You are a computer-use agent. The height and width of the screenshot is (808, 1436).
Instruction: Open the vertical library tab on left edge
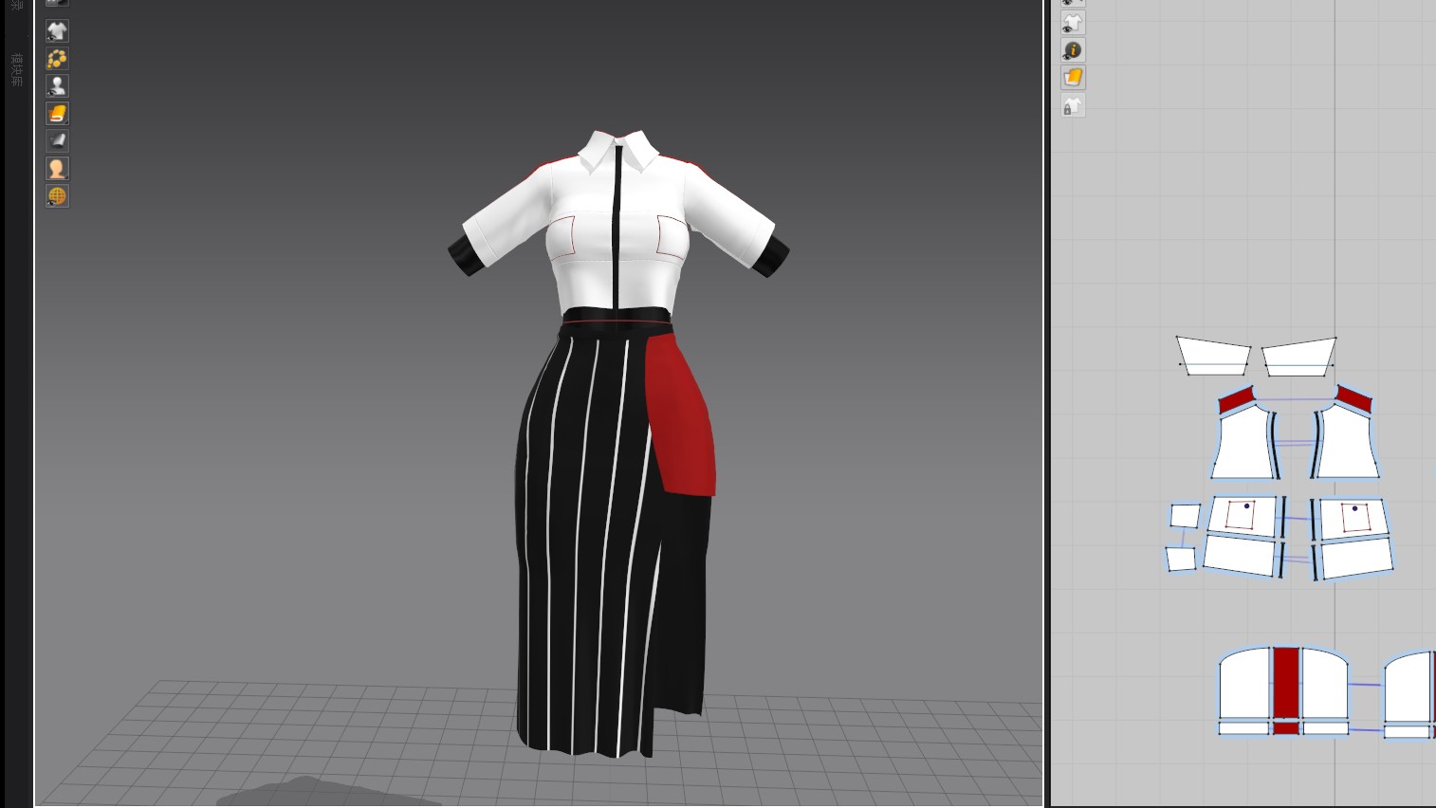tap(17, 70)
